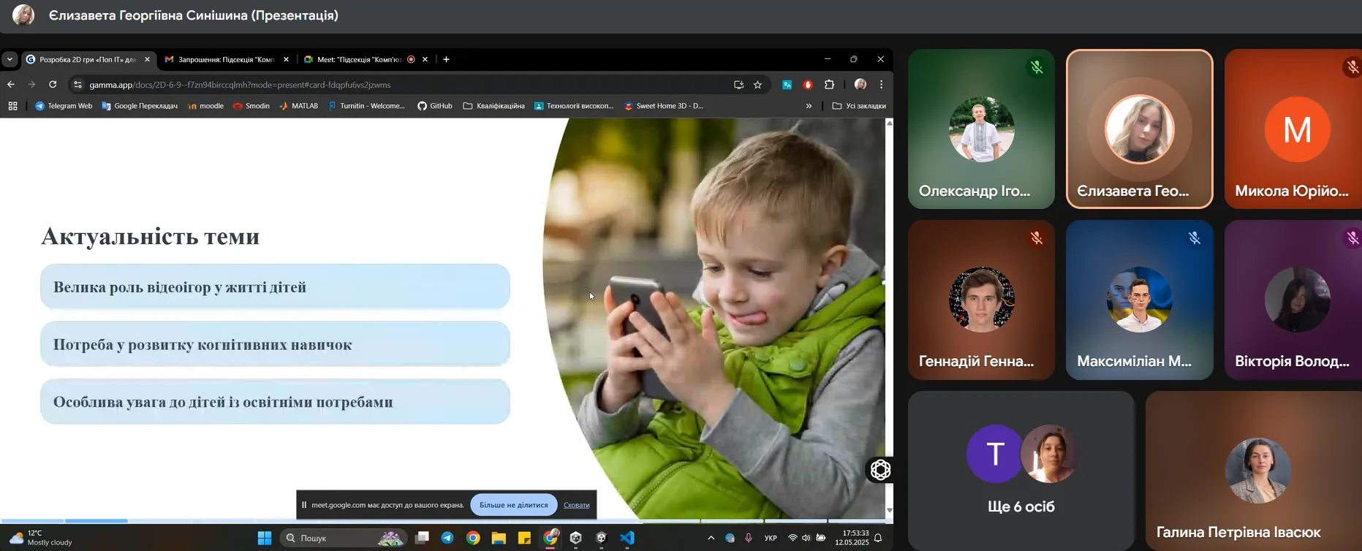Select Єлизавета's highlighted participant tile
Viewport: 1362px width, 551px height.
[x=1139, y=129]
